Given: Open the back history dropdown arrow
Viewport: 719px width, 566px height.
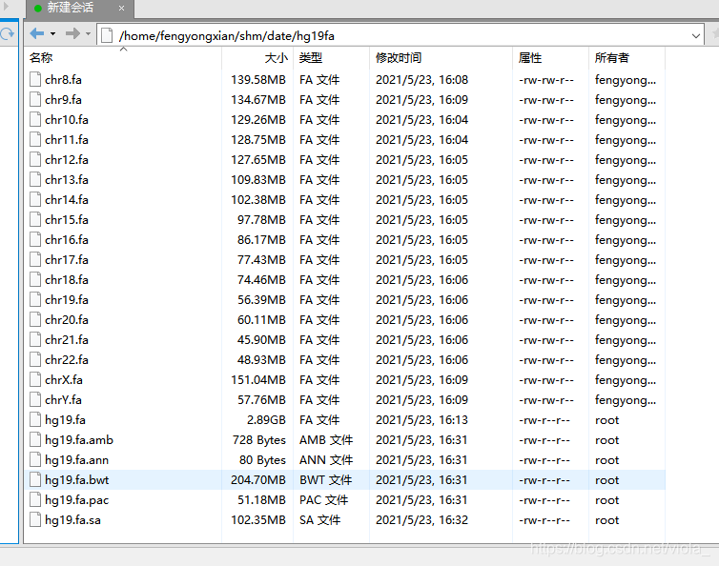Looking at the screenshot, I should click(52, 34).
